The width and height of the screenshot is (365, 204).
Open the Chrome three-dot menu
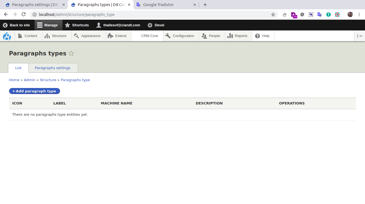359,15
